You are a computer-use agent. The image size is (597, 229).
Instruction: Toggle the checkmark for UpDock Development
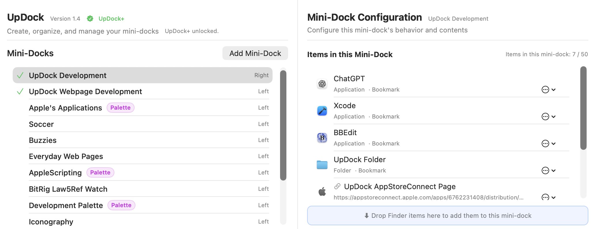coord(20,75)
